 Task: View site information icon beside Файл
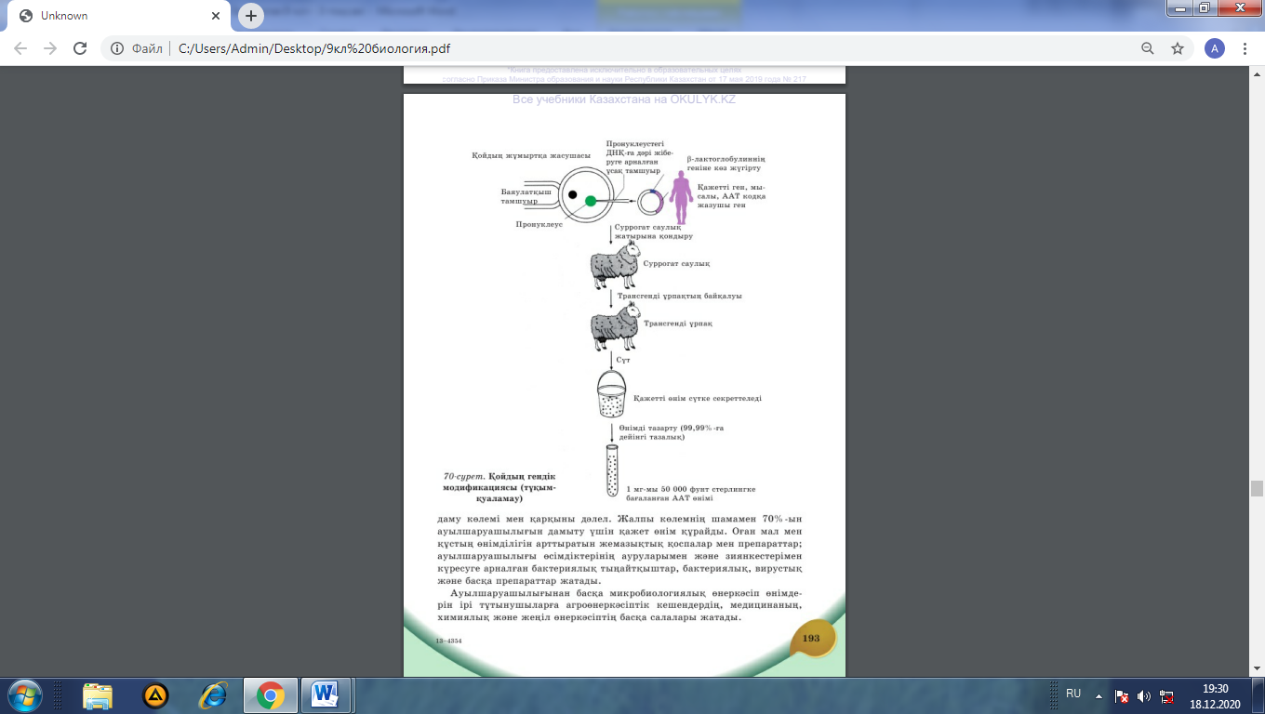click(118, 48)
